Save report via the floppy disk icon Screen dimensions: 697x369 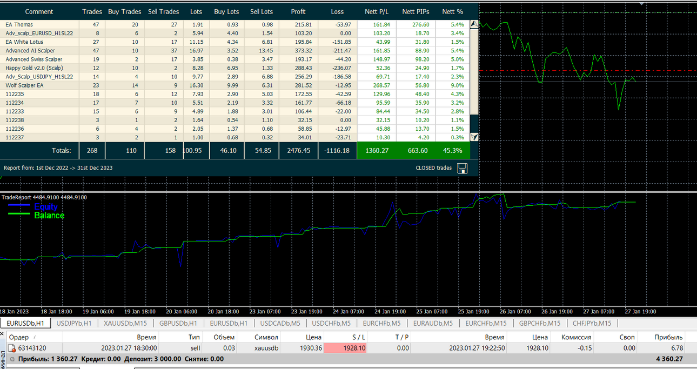click(462, 168)
